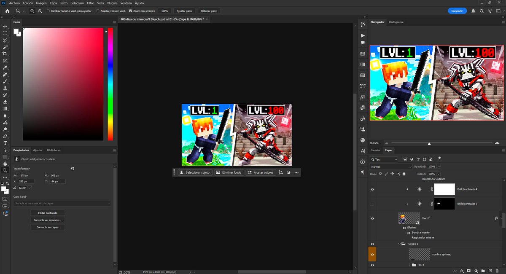Collapse bleach2 layer effects list
Screen dimensions: 506x274
[x=501, y=218]
